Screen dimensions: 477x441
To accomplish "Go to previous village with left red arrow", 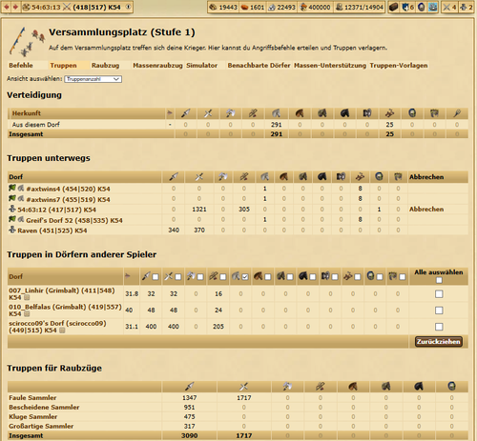I will (x=7, y=7).
